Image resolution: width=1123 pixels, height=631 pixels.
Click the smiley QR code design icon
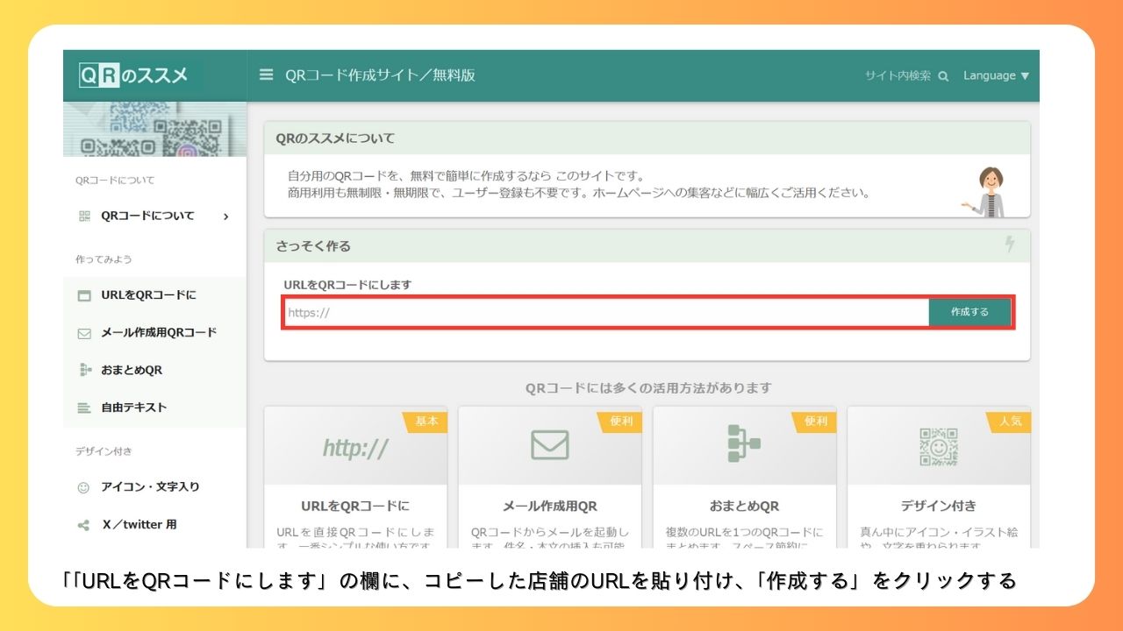coord(938,446)
